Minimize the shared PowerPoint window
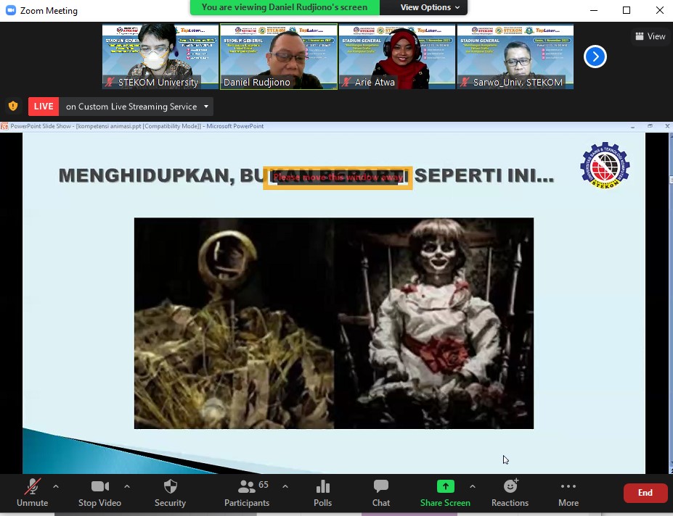Viewport: 673px width, 516px height. pos(632,126)
